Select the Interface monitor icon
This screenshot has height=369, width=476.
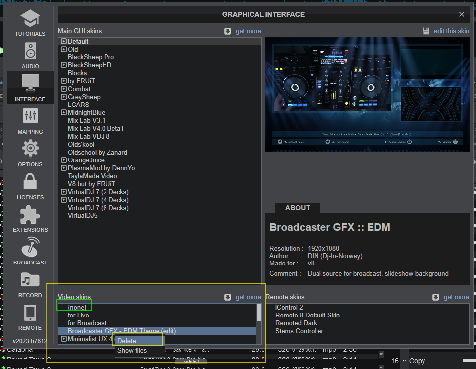pyautogui.click(x=30, y=83)
